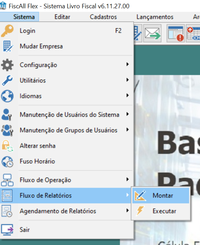The height and width of the screenshot is (245, 200).
Task: Expand Manutenção de Usuários do Sistema arrow
Action: pos(128,114)
